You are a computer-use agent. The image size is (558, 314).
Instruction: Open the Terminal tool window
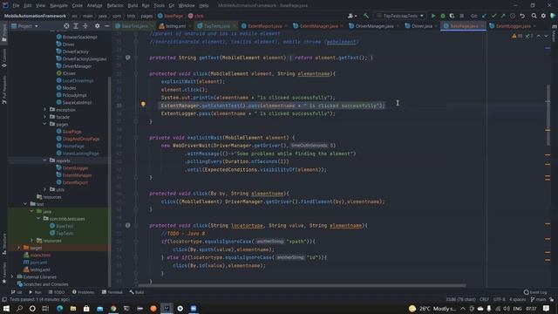pyautogui.click(x=112, y=292)
